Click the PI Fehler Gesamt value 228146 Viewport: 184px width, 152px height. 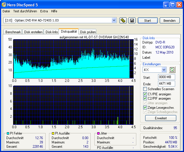(x=38, y=147)
